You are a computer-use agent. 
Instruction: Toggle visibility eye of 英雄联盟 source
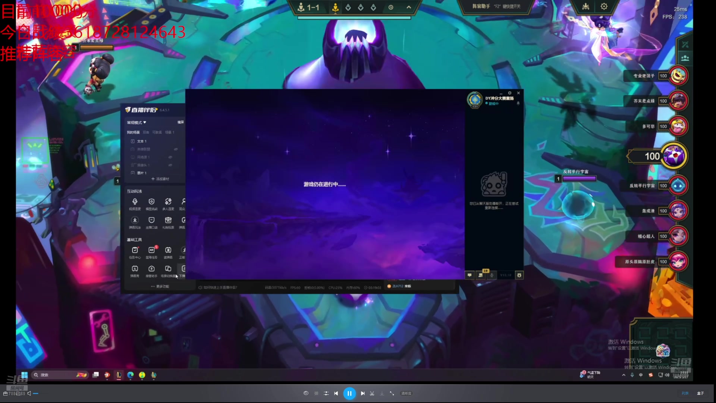pos(176,149)
